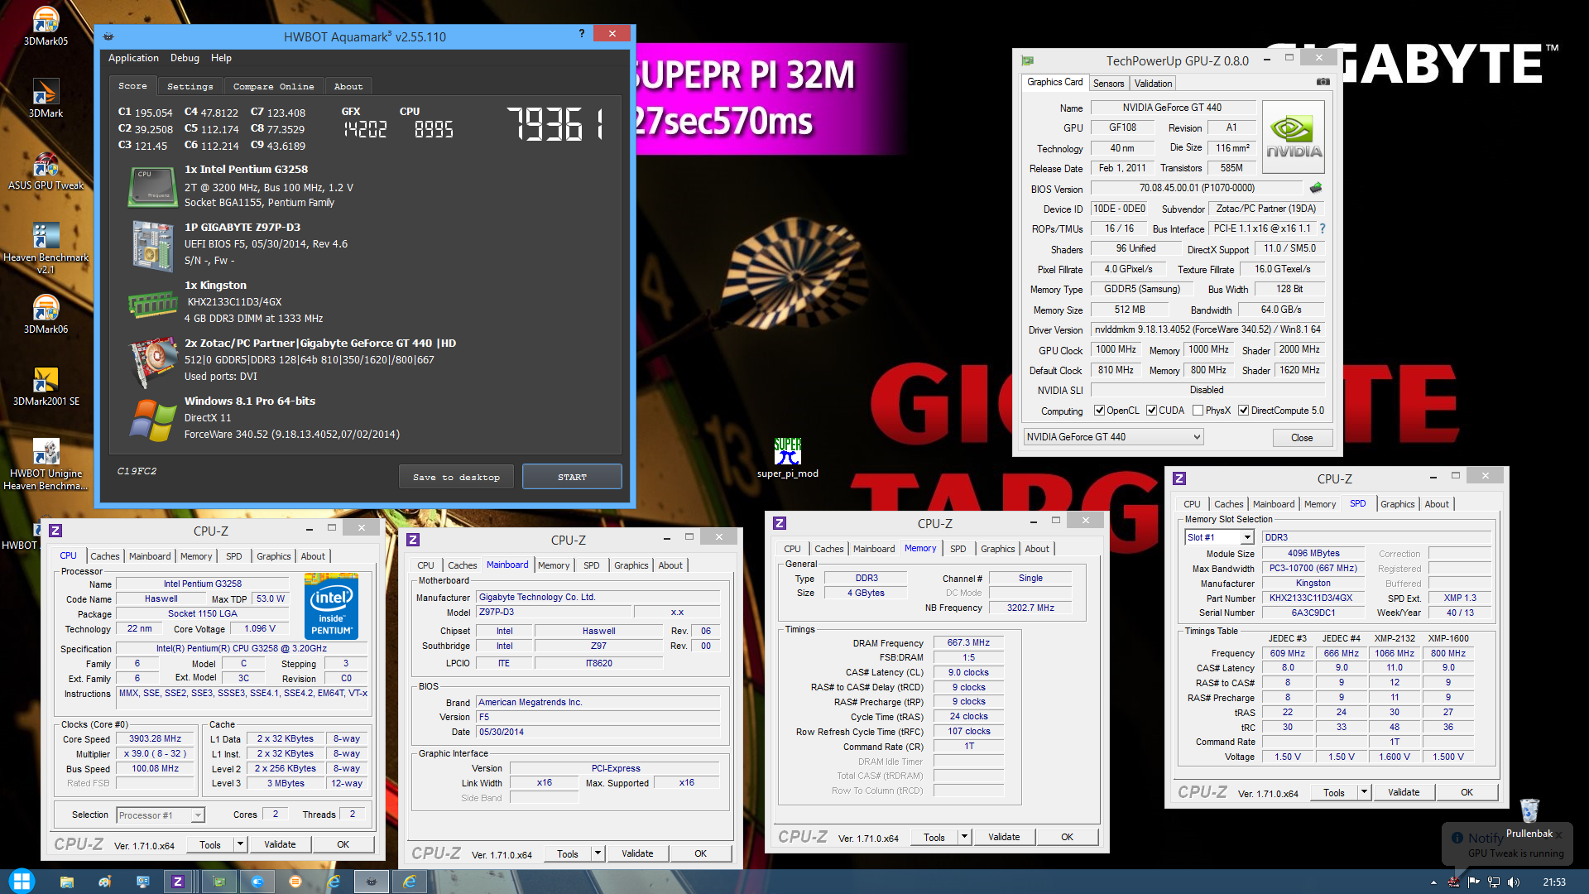
Task: Expand Tools arrow in Mainboard CPU-Z window
Action: (x=598, y=853)
